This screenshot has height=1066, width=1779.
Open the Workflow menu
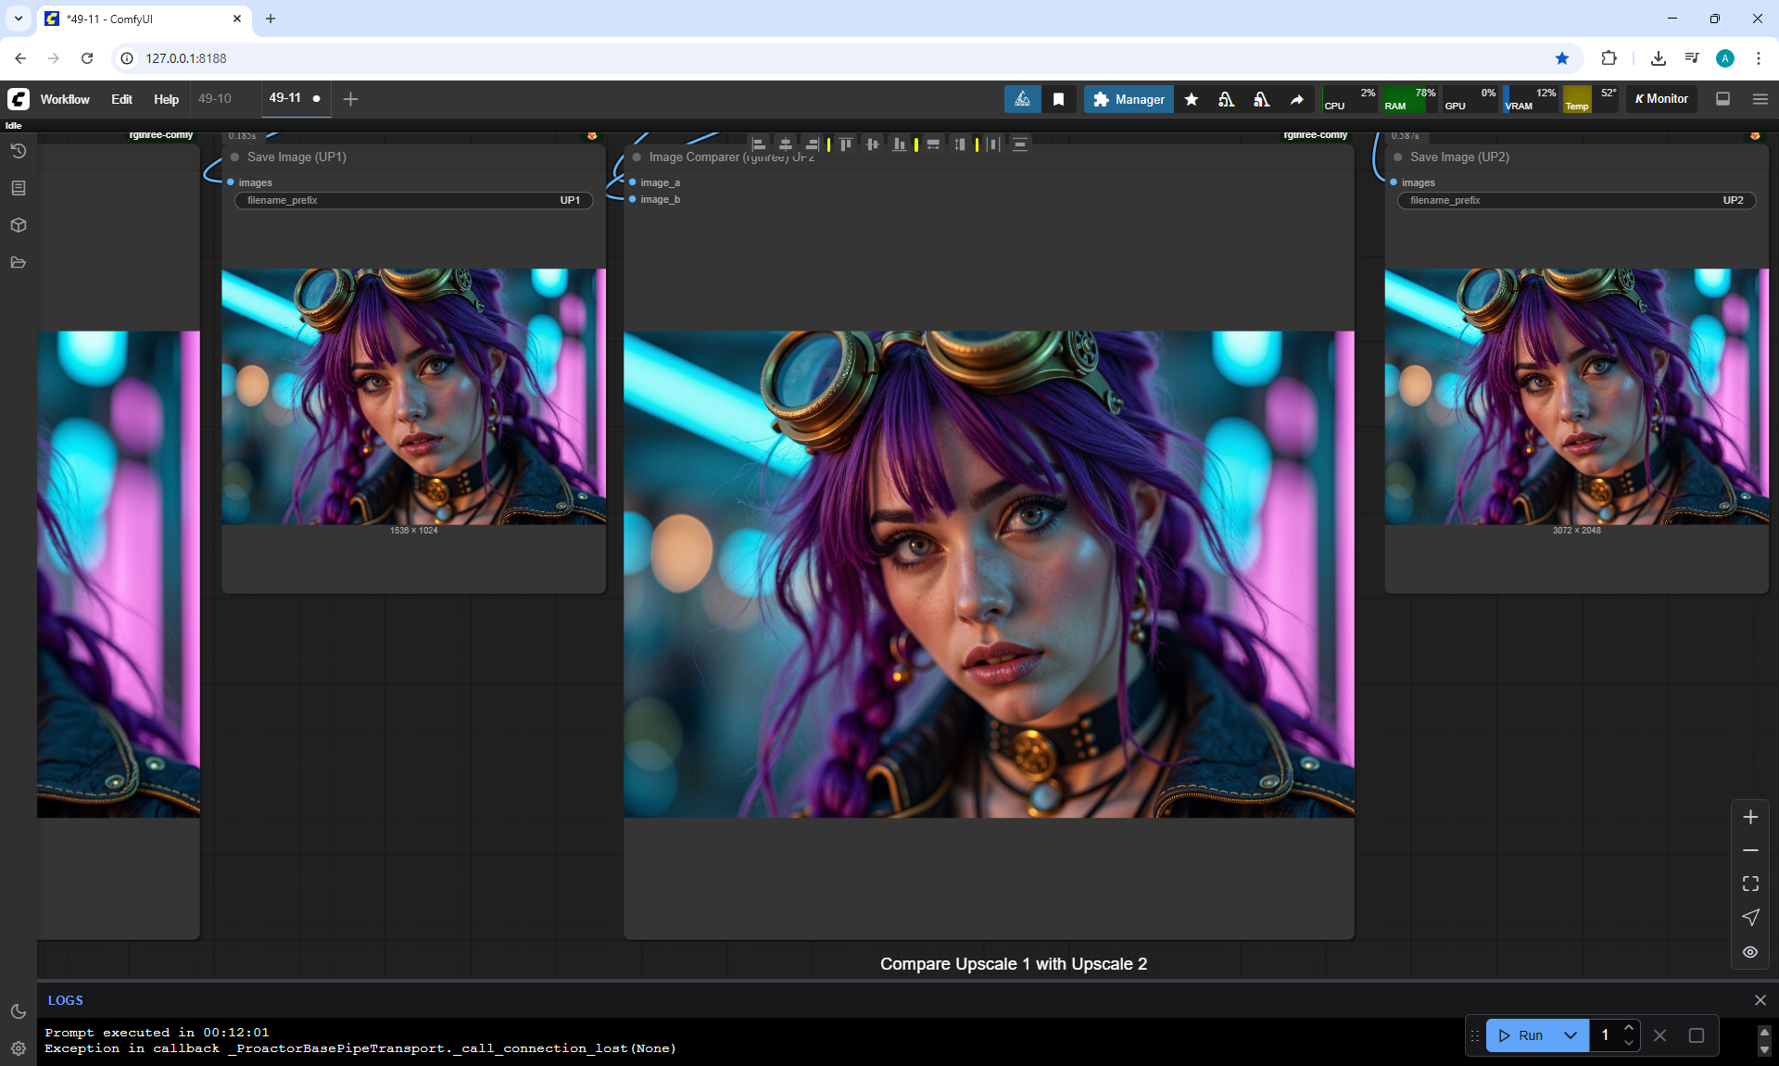(x=65, y=99)
